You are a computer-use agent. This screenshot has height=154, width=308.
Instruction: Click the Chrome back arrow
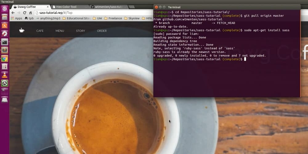pyautogui.click(x=13, y=13)
